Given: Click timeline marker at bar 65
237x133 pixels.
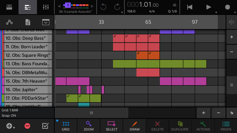Looking at the screenshot, I should coord(148,22).
